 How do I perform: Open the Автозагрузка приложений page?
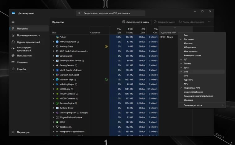point(29,49)
